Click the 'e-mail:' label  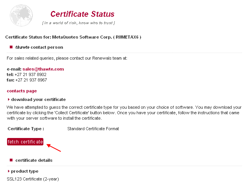click(14, 69)
